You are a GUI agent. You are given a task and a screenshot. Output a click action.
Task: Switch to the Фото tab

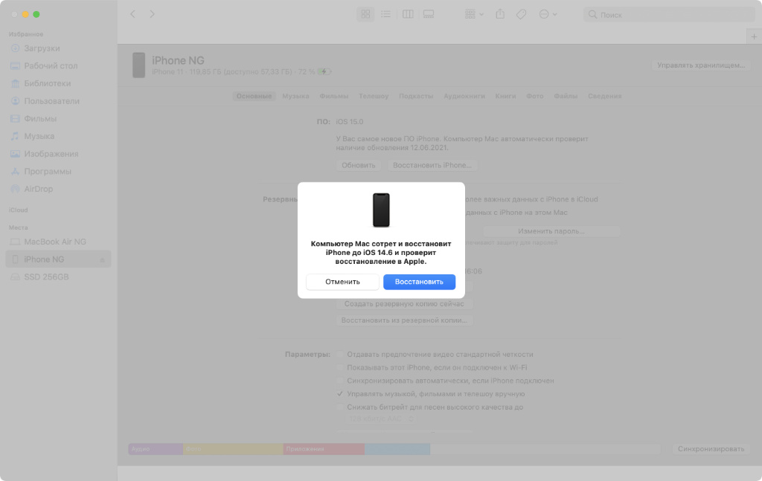point(534,96)
